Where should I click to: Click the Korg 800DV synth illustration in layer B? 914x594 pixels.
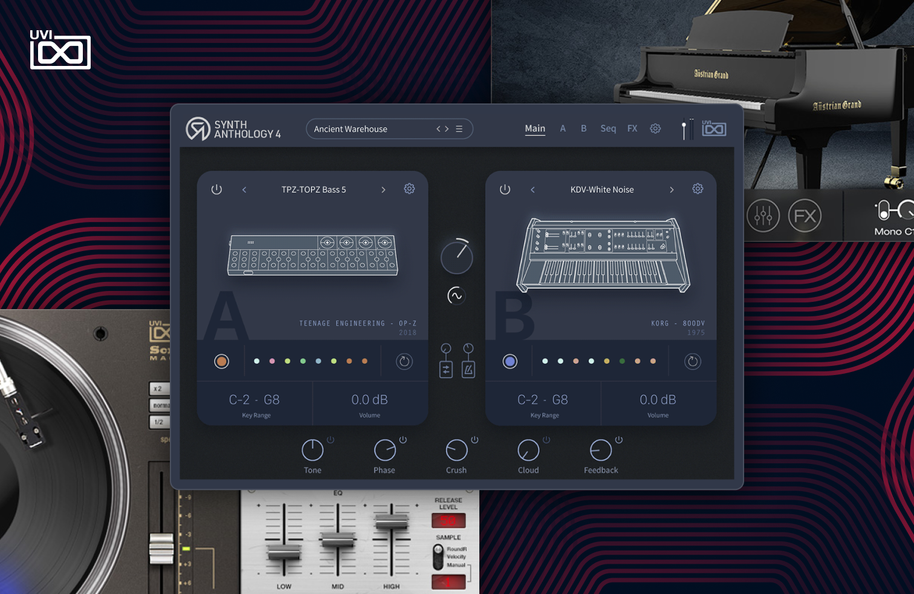point(603,255)
